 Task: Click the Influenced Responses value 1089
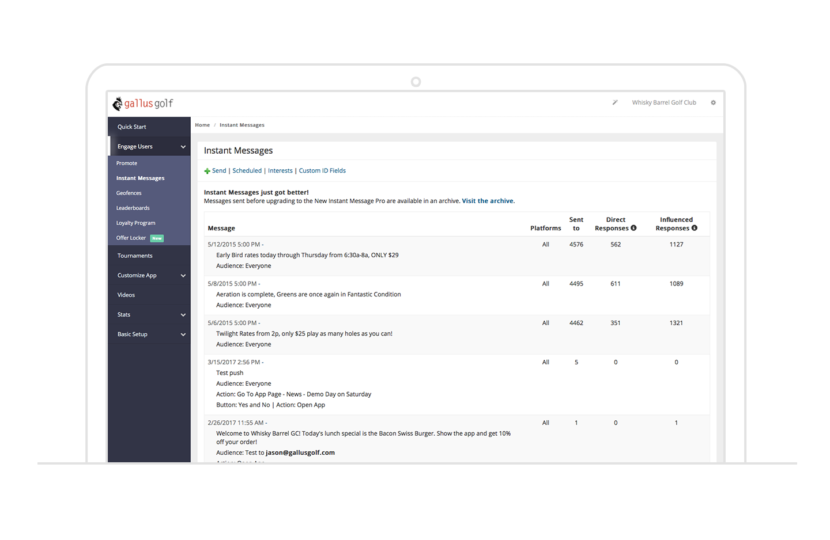coord(676,284)
